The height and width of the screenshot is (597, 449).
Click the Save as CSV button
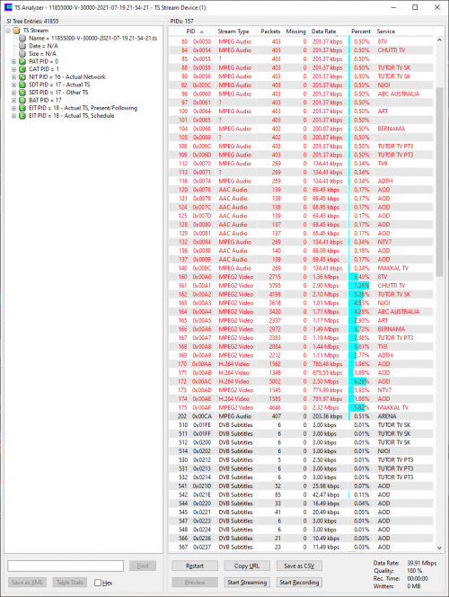tap(299, 566)
